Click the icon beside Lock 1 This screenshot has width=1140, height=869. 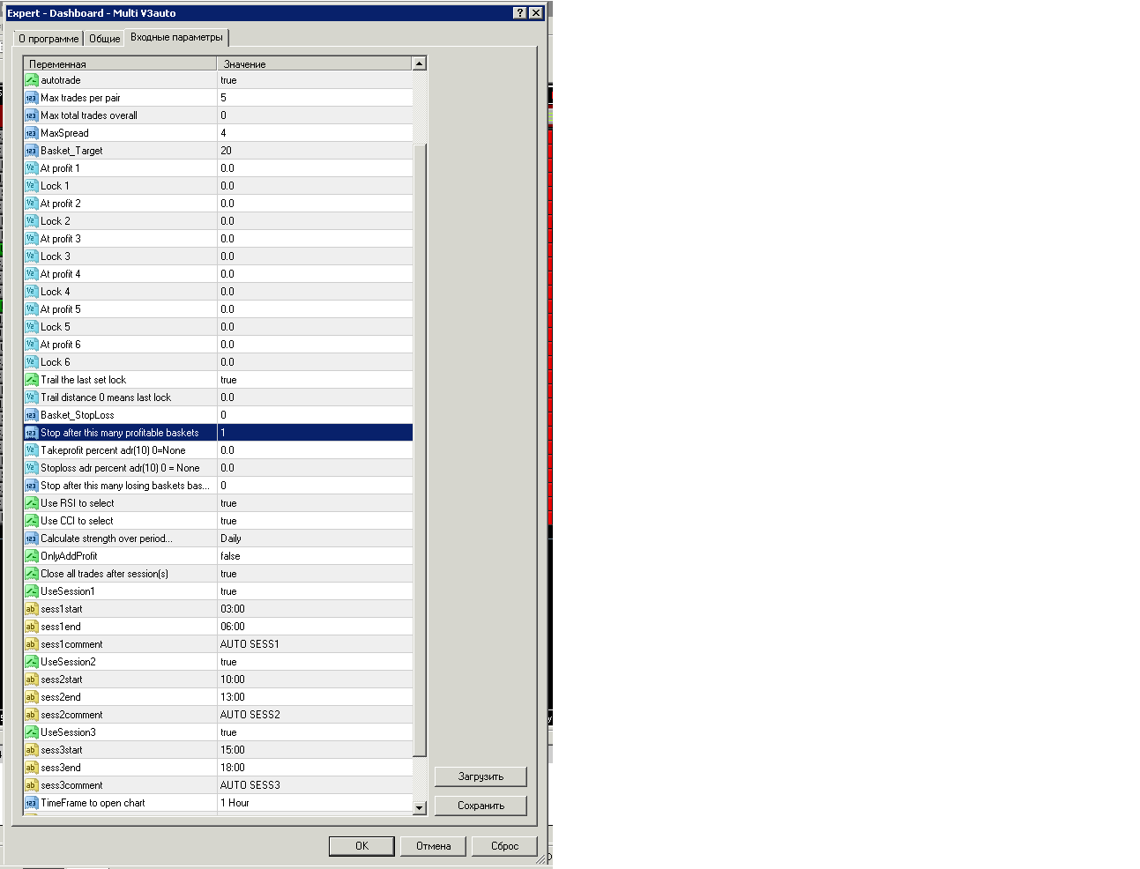point(31,186)
